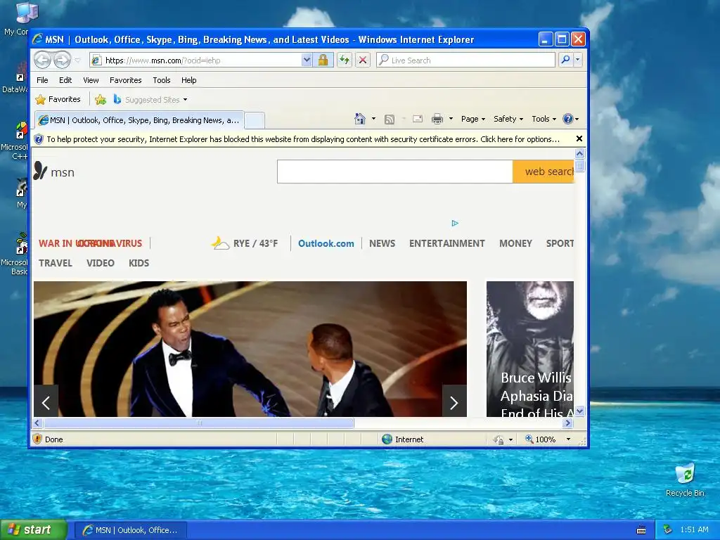Open the blue Help question mark icon

[x=568, y=119]
